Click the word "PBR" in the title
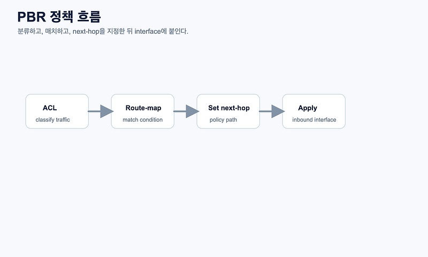Viewport: 428px width, 257px height. point(32,17)
